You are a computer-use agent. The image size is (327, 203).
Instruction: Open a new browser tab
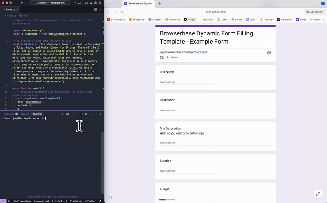click(x=159, y=4)
